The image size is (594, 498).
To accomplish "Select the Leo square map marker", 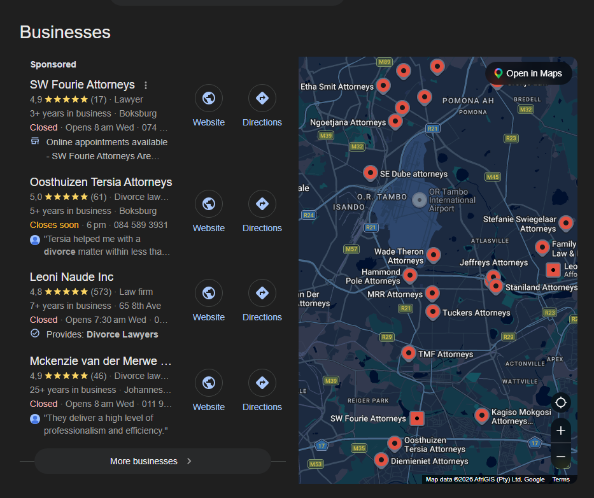I will 553,270.
